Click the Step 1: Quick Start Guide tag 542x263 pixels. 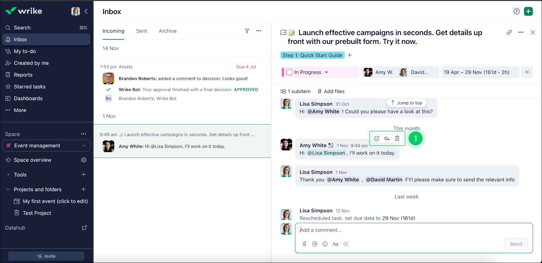[312, 55]
